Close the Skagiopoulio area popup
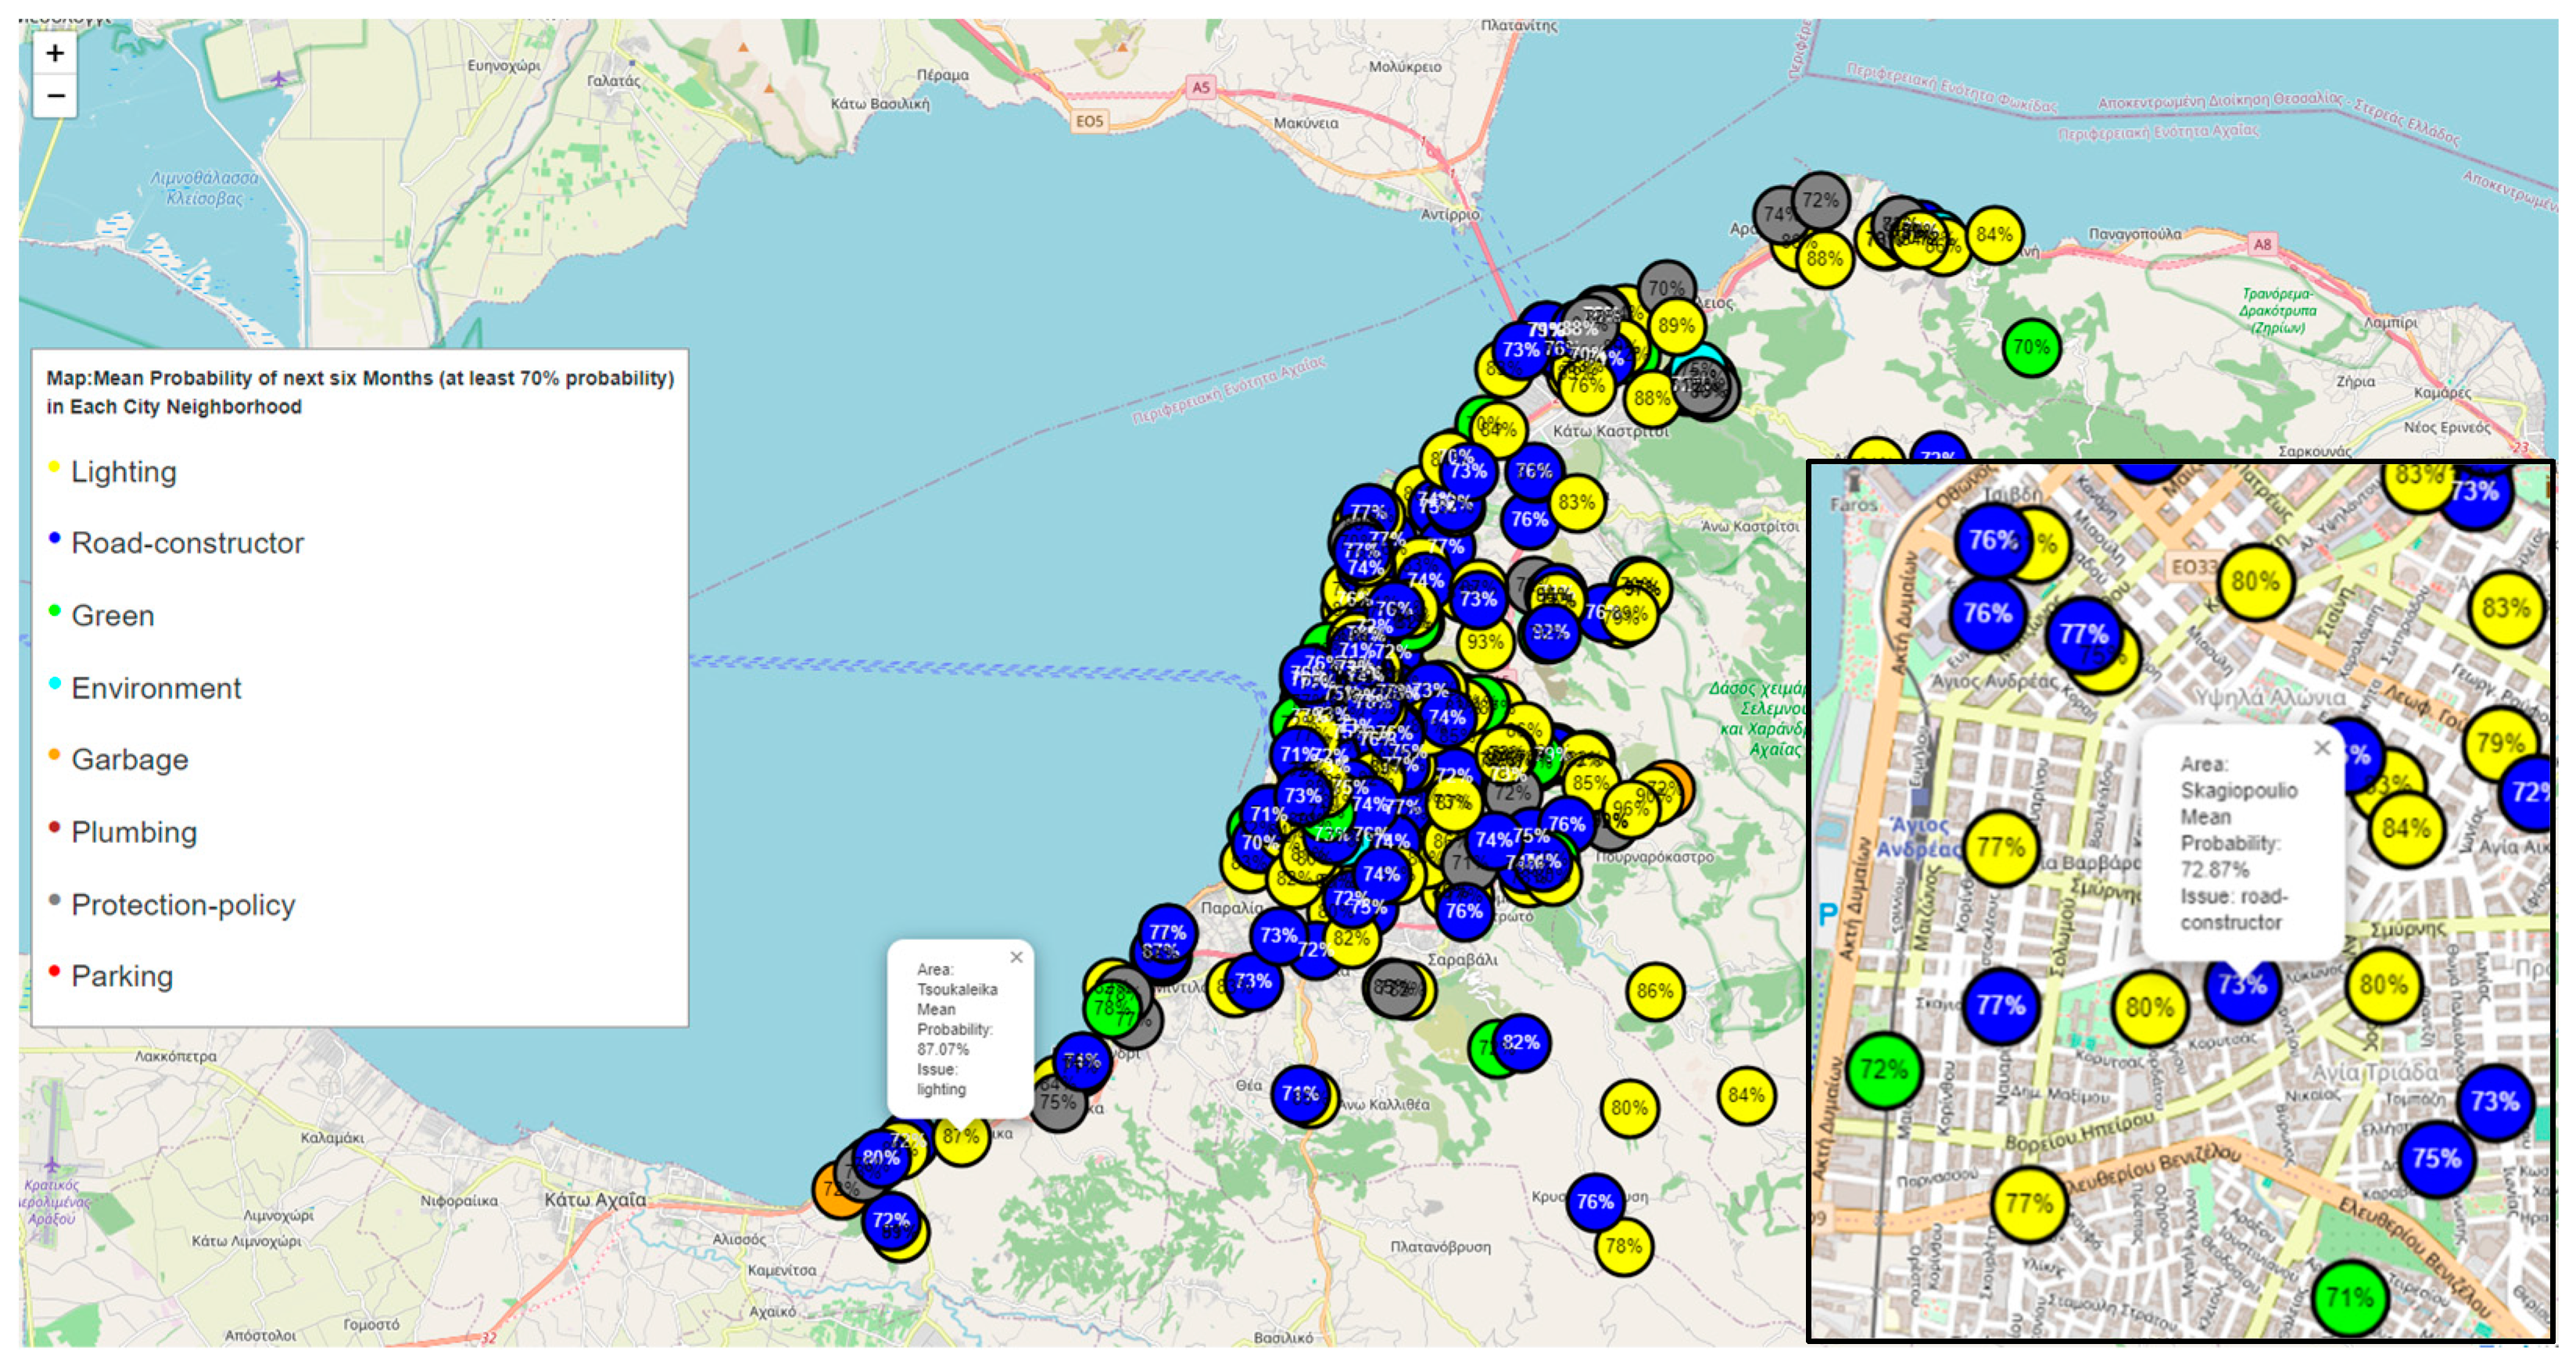This screenshot has width=2576, height=1362. (2322, 748)
